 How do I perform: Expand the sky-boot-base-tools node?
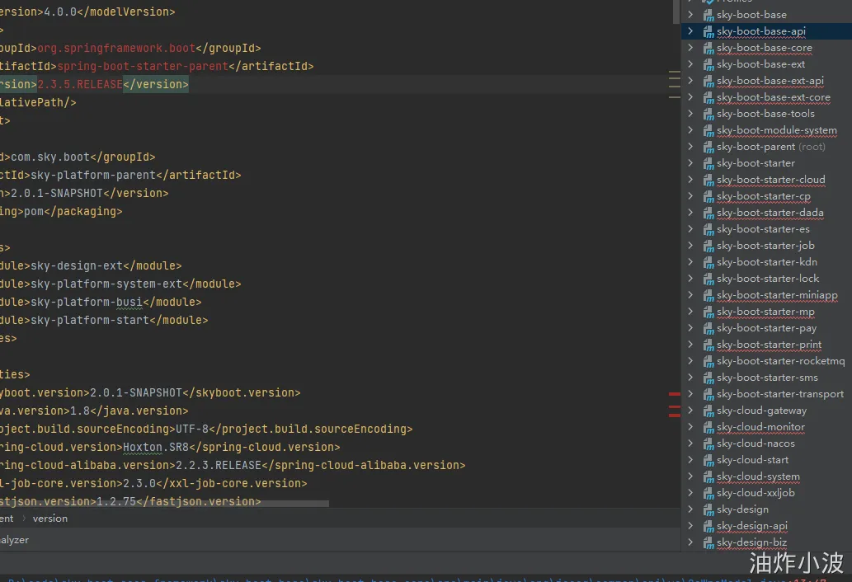690,114
